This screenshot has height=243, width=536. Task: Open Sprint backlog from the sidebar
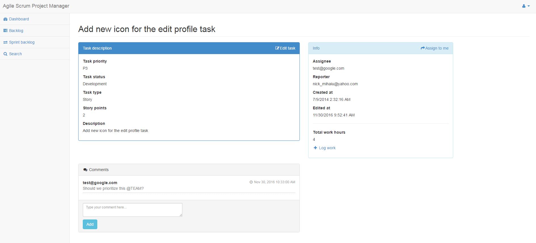[x=22, y=42]
